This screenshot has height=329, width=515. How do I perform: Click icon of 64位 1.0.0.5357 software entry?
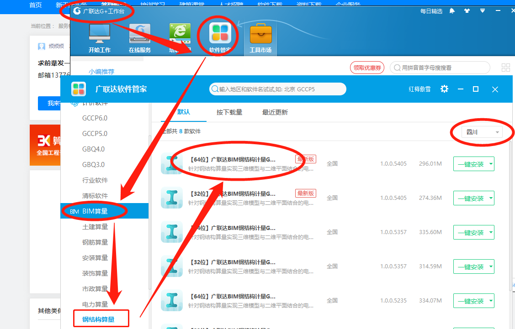[x=172, y=232]
